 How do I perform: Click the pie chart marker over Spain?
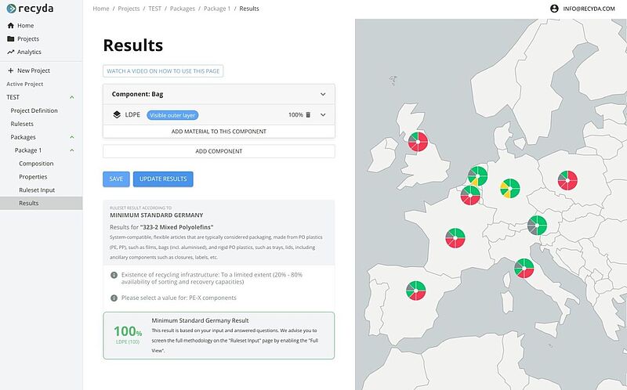[x=413, y=290]
